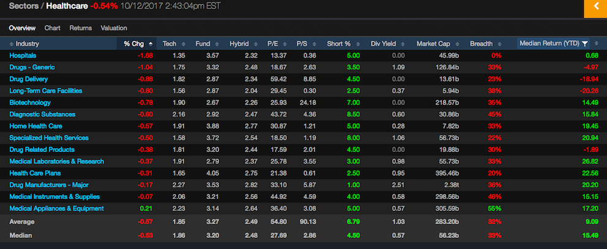Open the Valuation tab
Image resolution: width=607 pixels, height=249 pixels.
tap(114, 28)
